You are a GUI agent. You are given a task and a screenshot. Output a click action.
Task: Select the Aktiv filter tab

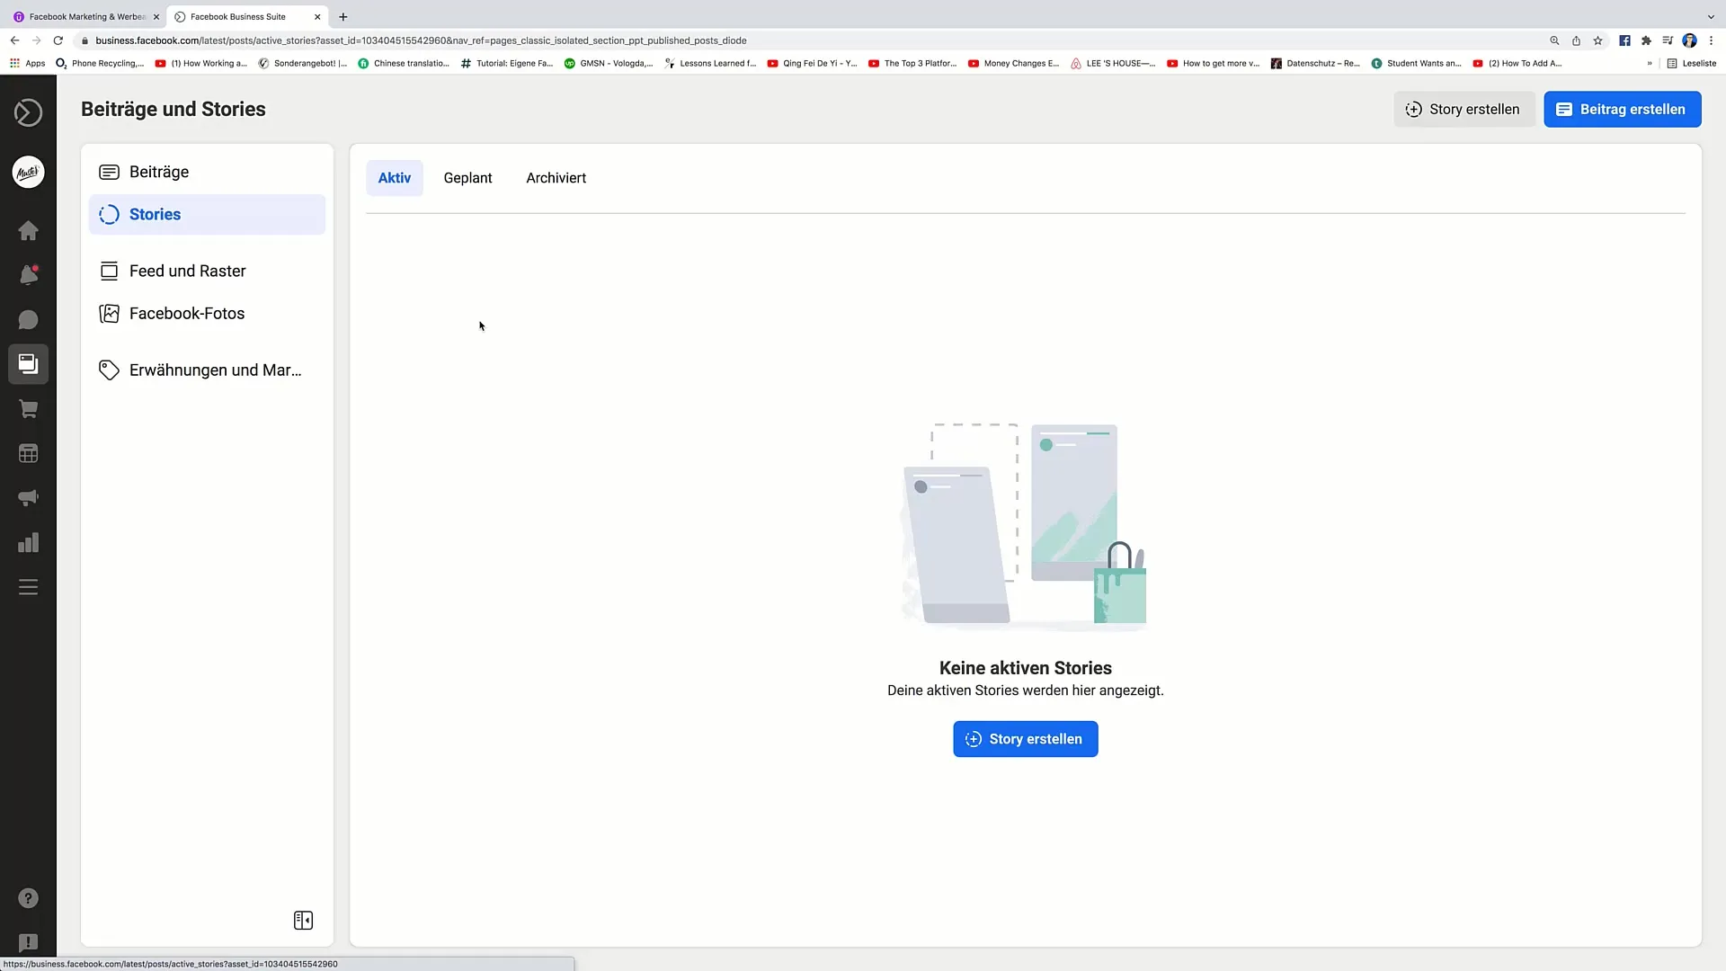tap(395, 178)
